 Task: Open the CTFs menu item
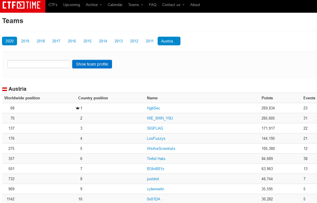[53, 5]
